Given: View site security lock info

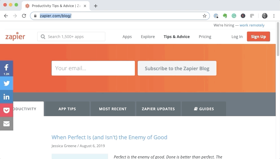Looking at the screenshot, I should [35, 16].
